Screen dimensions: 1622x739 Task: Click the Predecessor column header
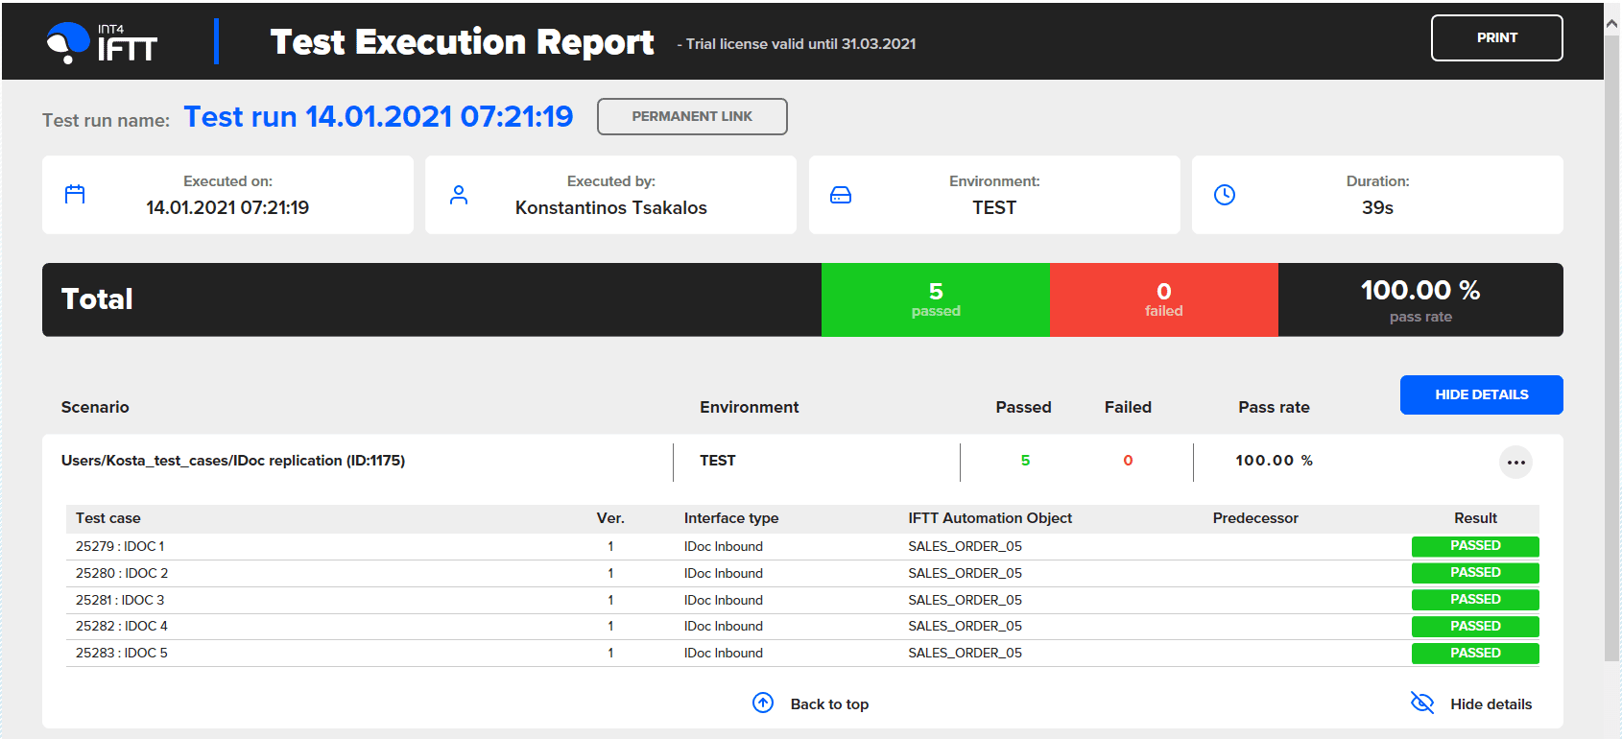[x=1255, y=518]
